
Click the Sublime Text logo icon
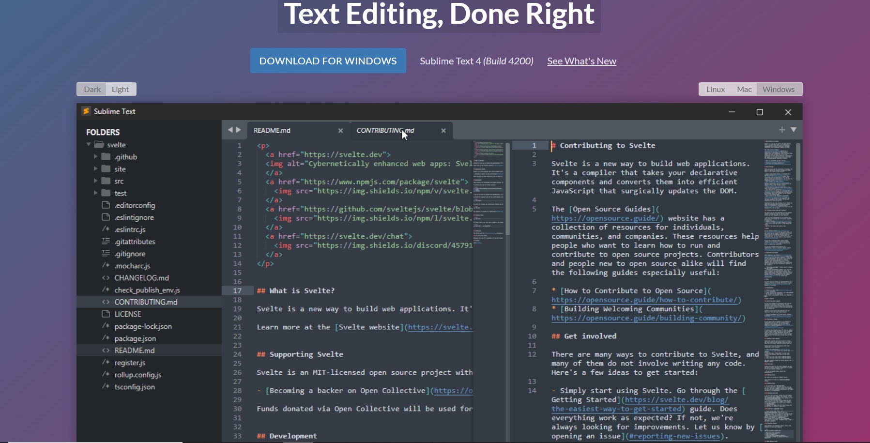(x=86, y=111)
